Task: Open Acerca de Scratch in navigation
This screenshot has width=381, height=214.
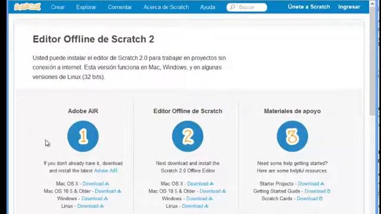Action: [166, 7]
